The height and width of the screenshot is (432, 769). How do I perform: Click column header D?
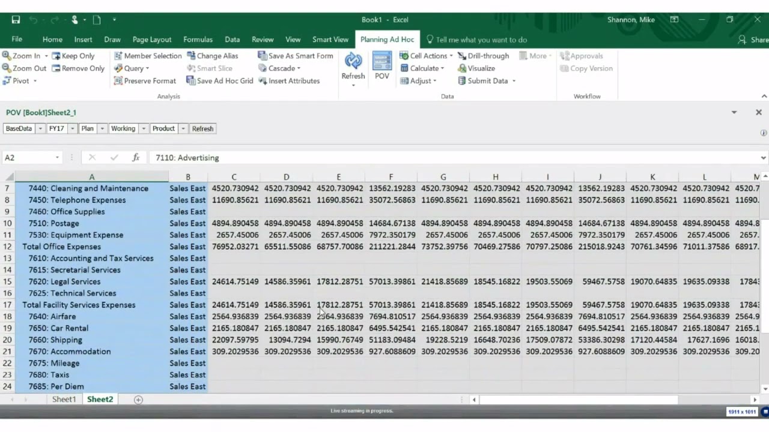click(286, 177)
